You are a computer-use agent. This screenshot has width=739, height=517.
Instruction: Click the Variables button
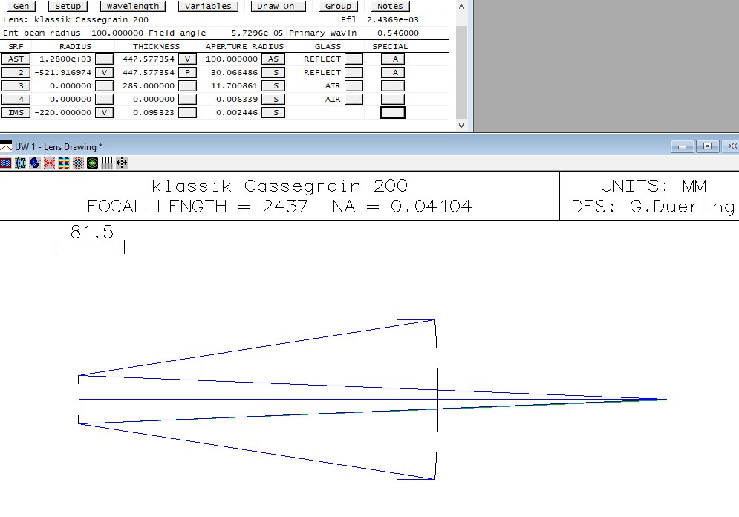point(208,6)
